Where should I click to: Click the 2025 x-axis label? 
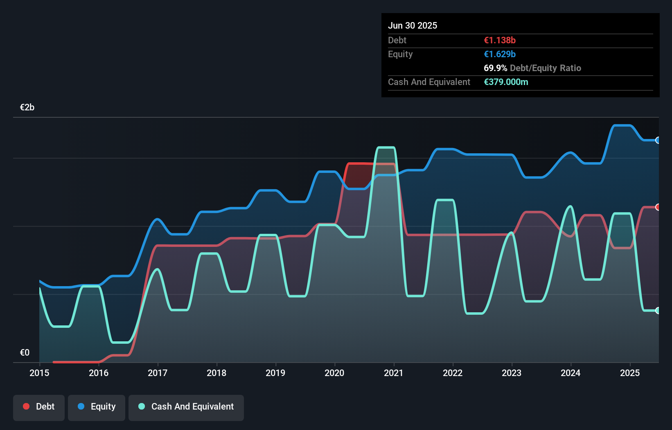(x=630, y=373)
